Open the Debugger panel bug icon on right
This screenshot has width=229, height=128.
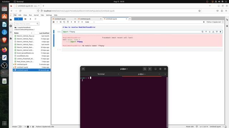tap(227, 26)
